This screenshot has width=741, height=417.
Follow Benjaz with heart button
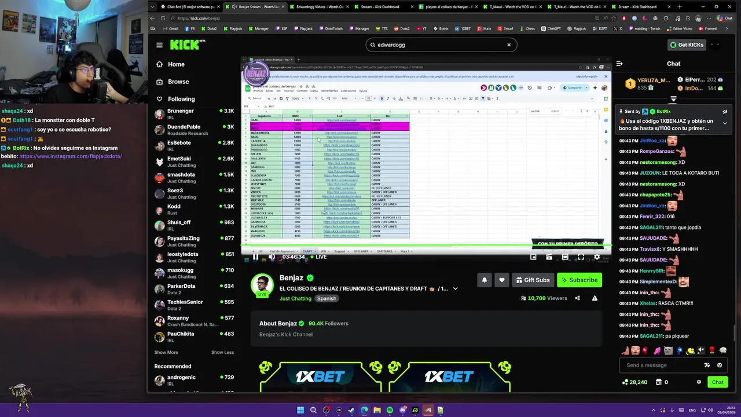(x=502, y=280)
